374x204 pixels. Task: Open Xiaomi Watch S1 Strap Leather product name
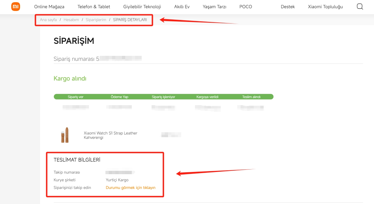[x=110, y=133]
